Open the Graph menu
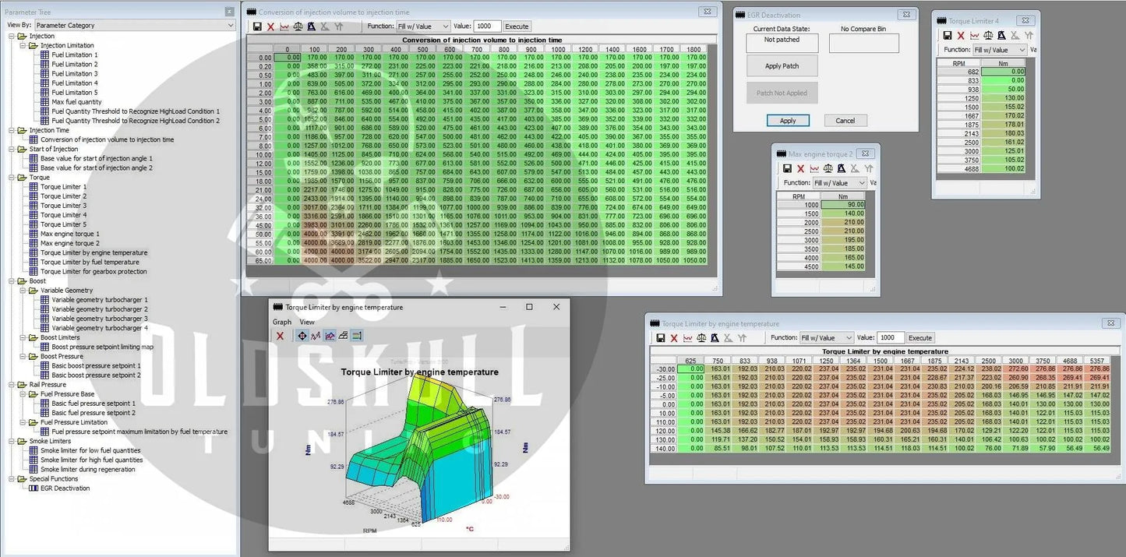This screenshot has width=1126, height=557. (x=281, y=322)
